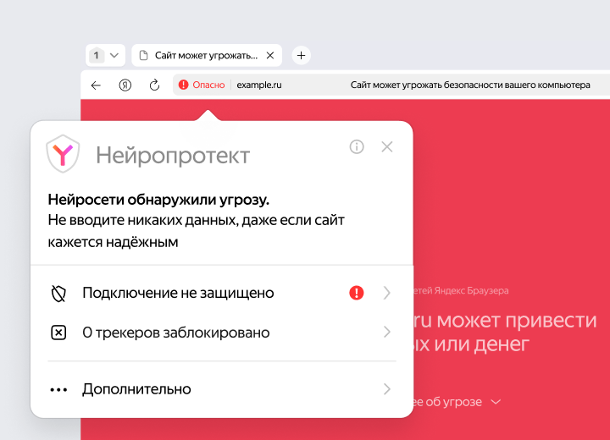Click the 'Нейропротект' title text
610x440 pixels.
(x=173, y=156)
